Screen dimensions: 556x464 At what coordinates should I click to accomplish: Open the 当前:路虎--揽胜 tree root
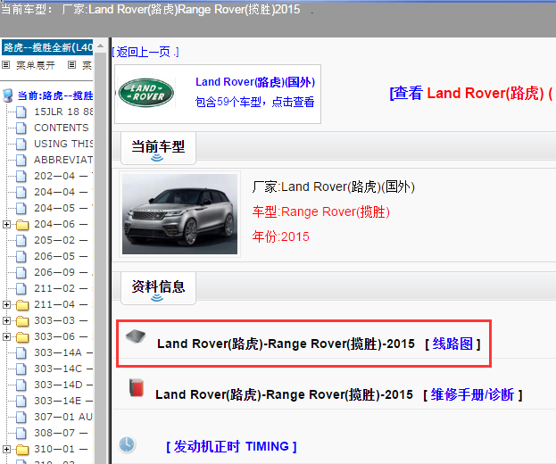coord(55,95)
